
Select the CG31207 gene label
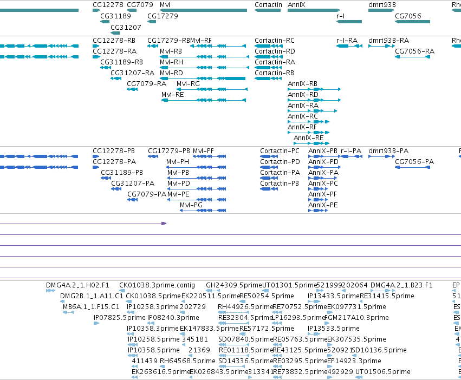pyautogui.click(x=126, y=27)
